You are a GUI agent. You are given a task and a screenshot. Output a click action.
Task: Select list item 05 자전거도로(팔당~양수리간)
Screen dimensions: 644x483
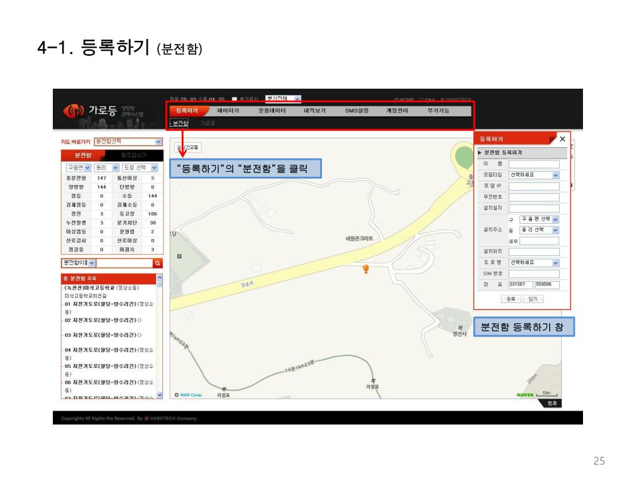pyautogui.click(x=109, y=370)
